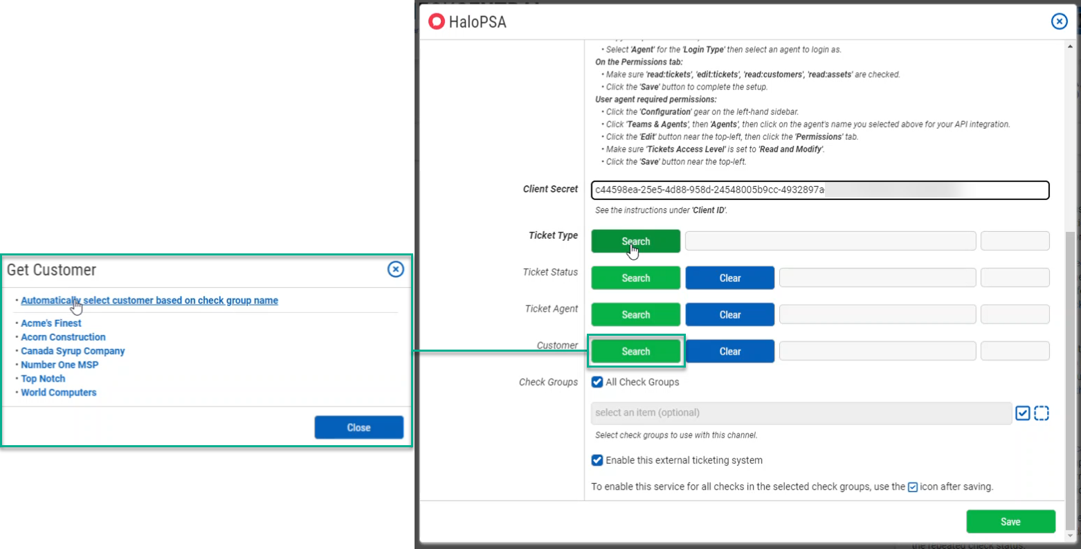Search for a Customer
Image resolution: width=1081 pixels, height=549 pixels.
[x=636, y=351]
